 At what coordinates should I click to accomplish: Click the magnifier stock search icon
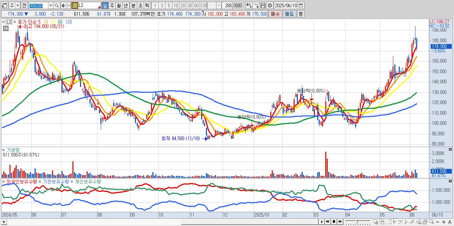coord(57,6)
